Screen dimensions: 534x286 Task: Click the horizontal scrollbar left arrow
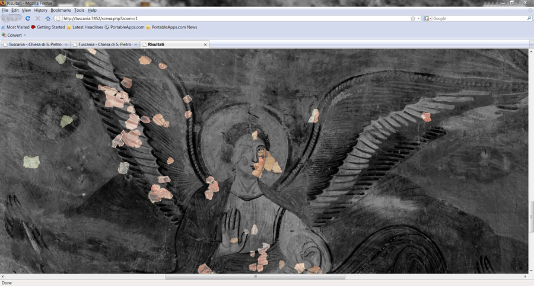click(x=2, y=277)
